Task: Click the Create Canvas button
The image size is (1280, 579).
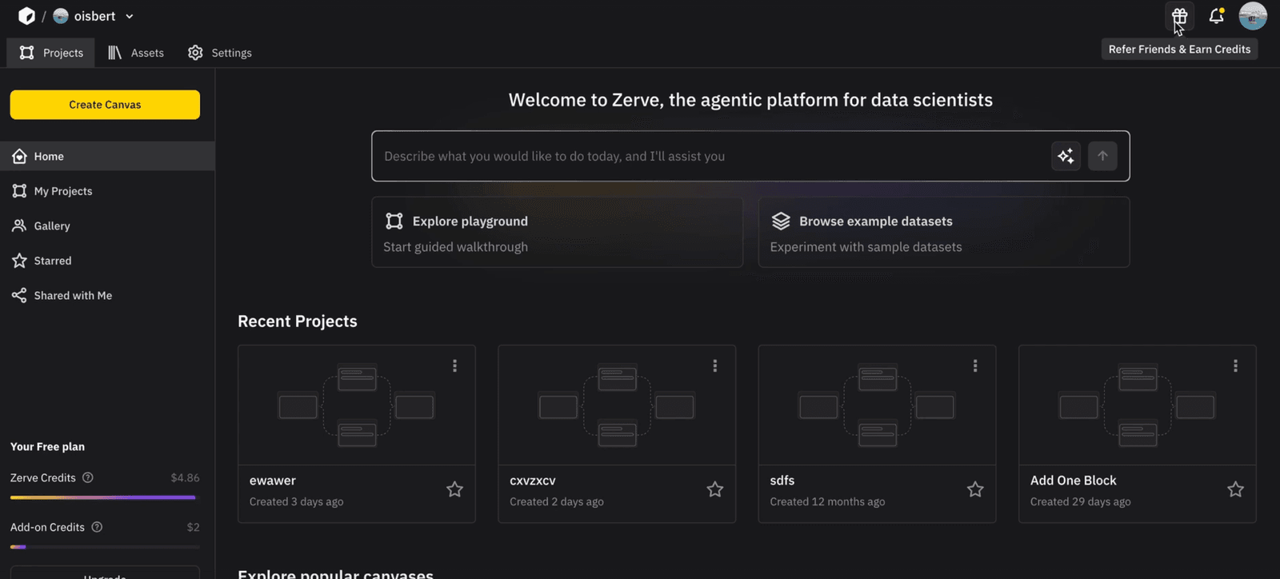Action: click(x=105, y=105)
